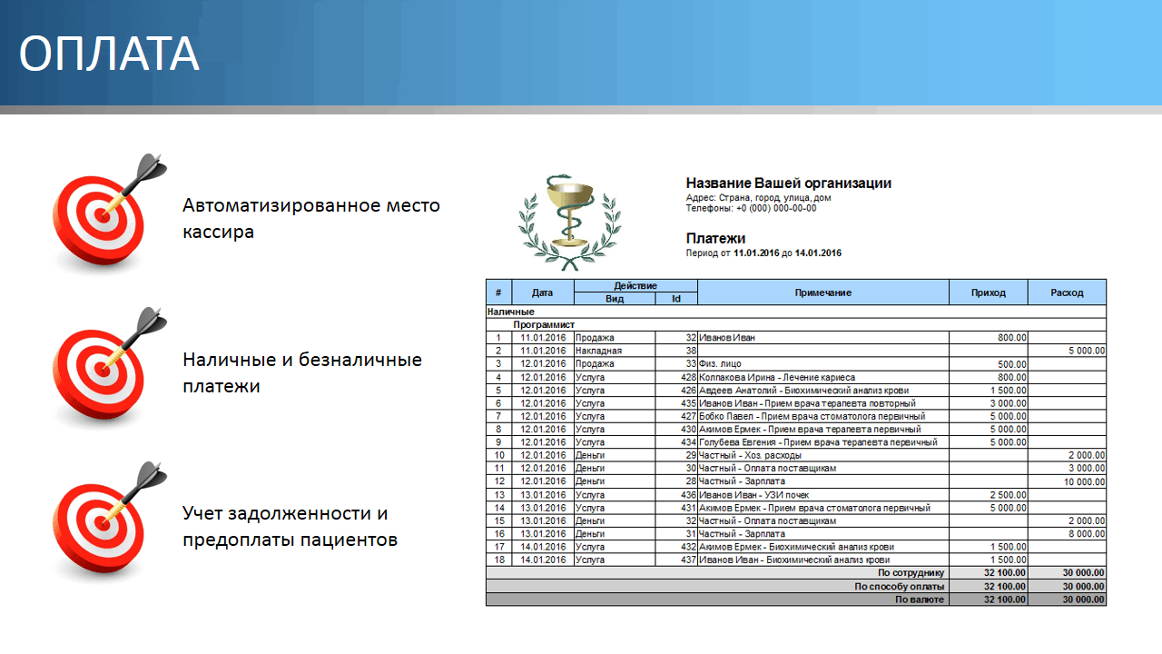Click the "По сотруднику" totals row label

[911, 573]
